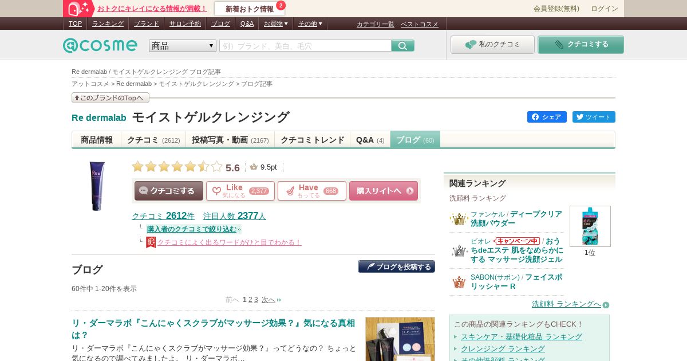Click the ブログを投稿する button
Viewport: 687px width, 361px height.
point(396,266)
